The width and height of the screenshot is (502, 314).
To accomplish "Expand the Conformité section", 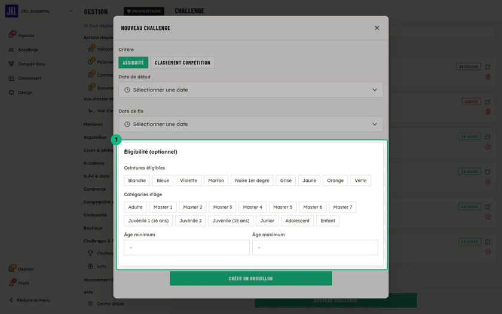I will (x=95, y=215).
